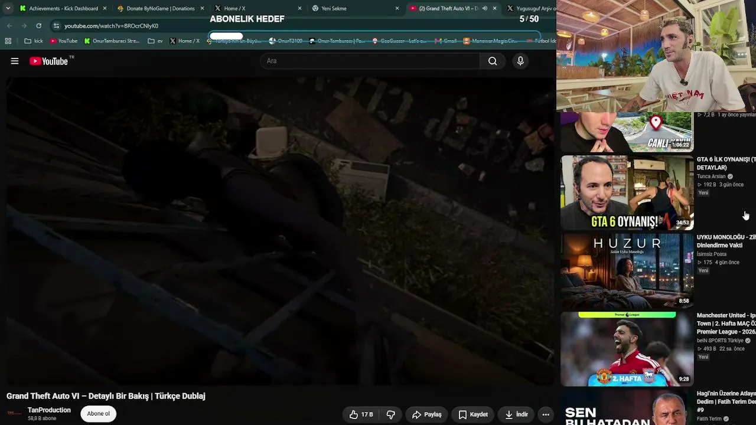Download the video with İndir
756x425 pixels.
(x=516, y=414)
